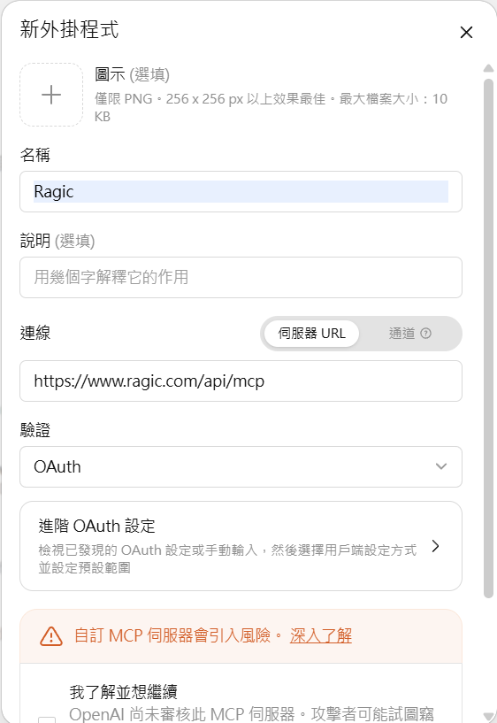The image size is (497, 723).
Task: Open the 進階 OAuth 設定 panel
Action: pos(241,546)
